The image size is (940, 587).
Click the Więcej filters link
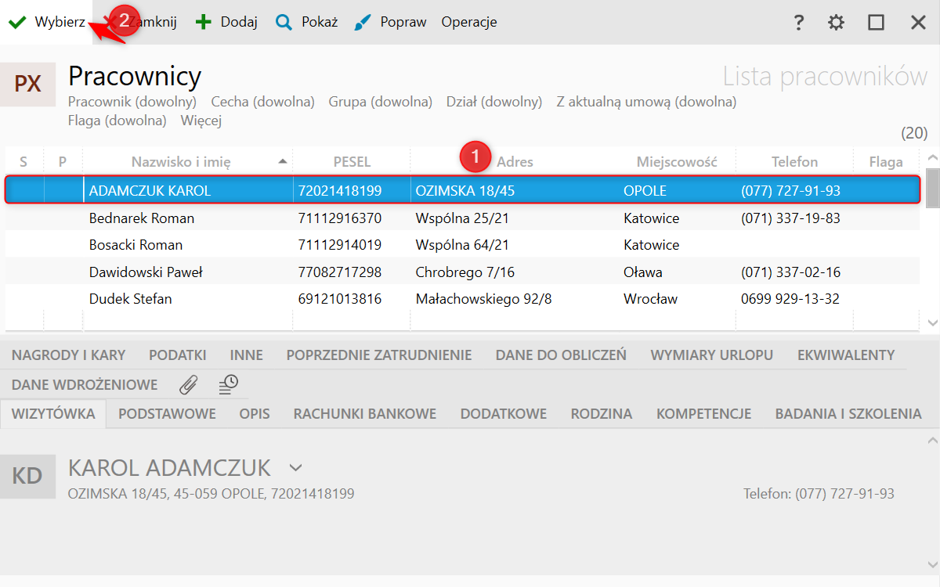201,120
